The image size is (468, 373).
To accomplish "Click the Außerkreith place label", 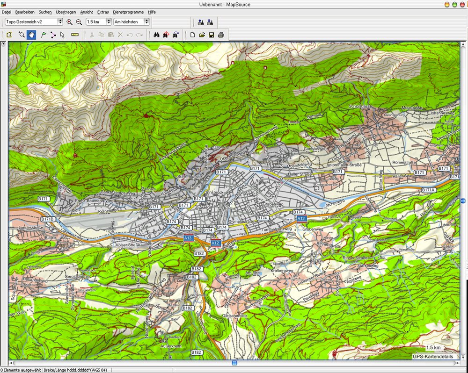I will coord(171,346).
